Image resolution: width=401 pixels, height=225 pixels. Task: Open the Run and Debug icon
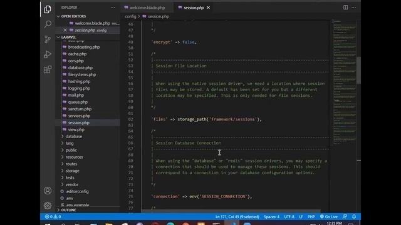[48, 54]
